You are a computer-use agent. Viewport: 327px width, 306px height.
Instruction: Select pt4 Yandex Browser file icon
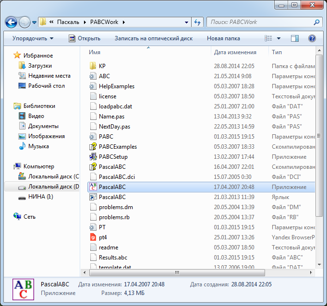coord(93,237)
